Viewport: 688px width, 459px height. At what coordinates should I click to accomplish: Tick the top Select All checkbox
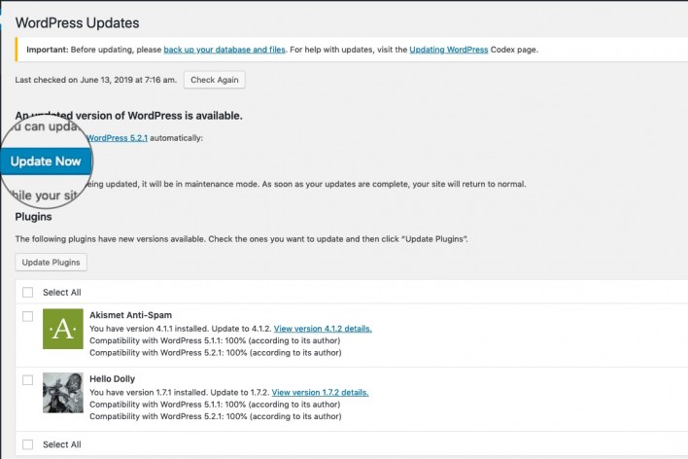[x=27, y=292]
